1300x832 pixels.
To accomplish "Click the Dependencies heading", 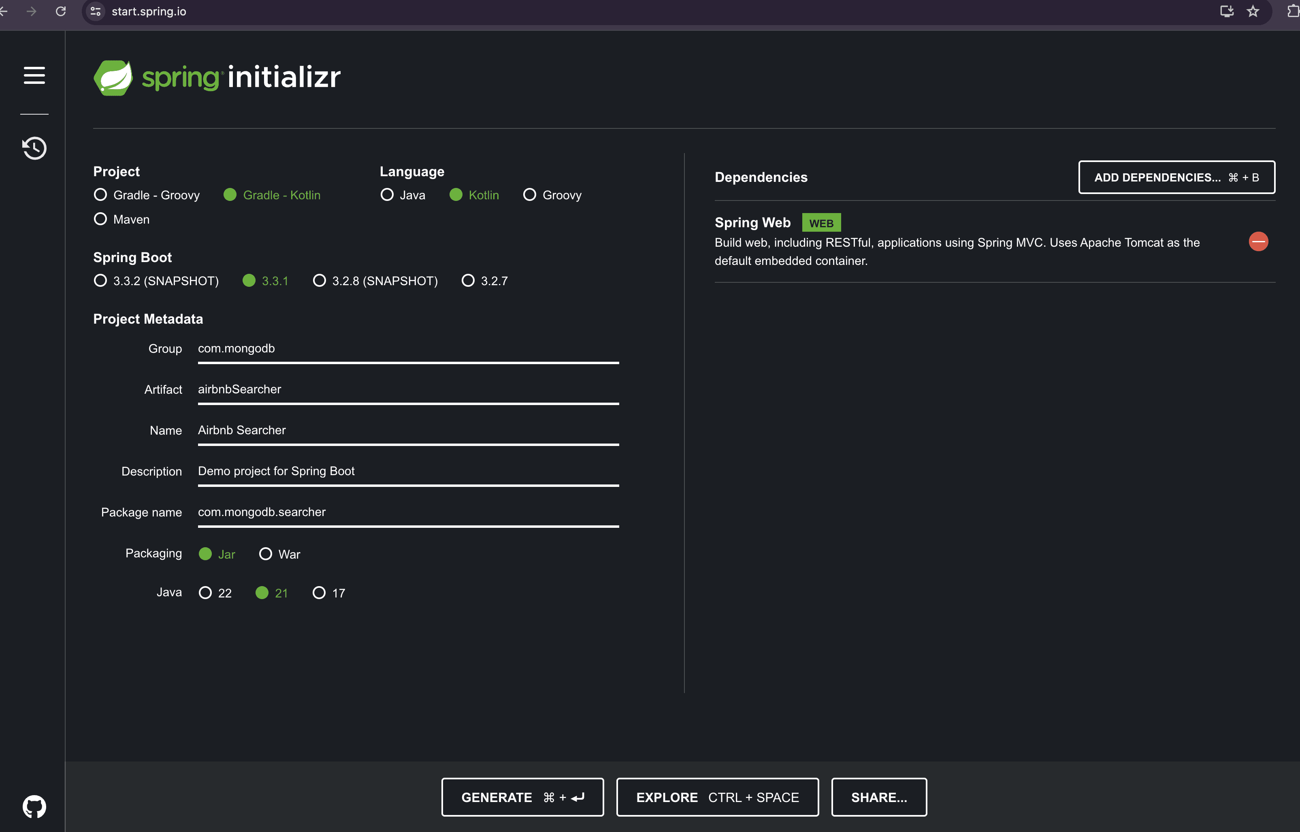I will [x=761, y=177].
